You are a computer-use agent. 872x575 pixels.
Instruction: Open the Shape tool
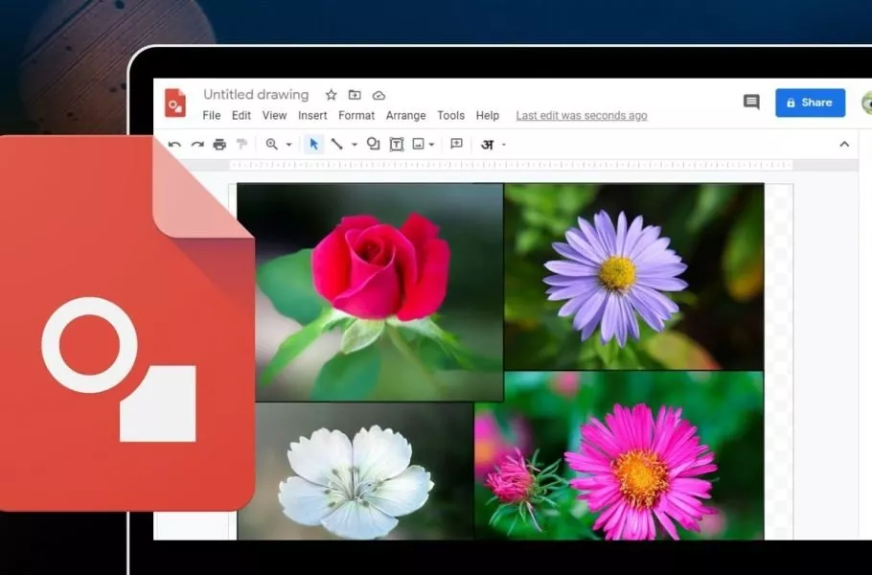tap(373, 144)
